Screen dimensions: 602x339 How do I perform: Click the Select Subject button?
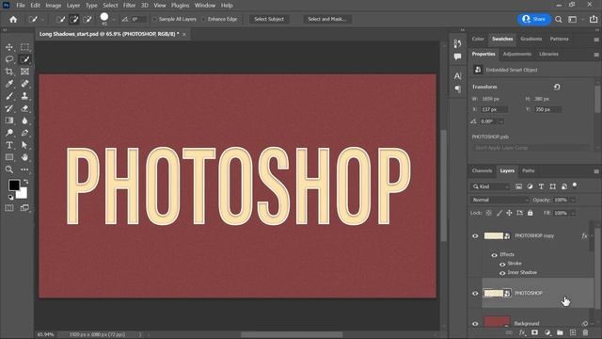coord(269,19)
